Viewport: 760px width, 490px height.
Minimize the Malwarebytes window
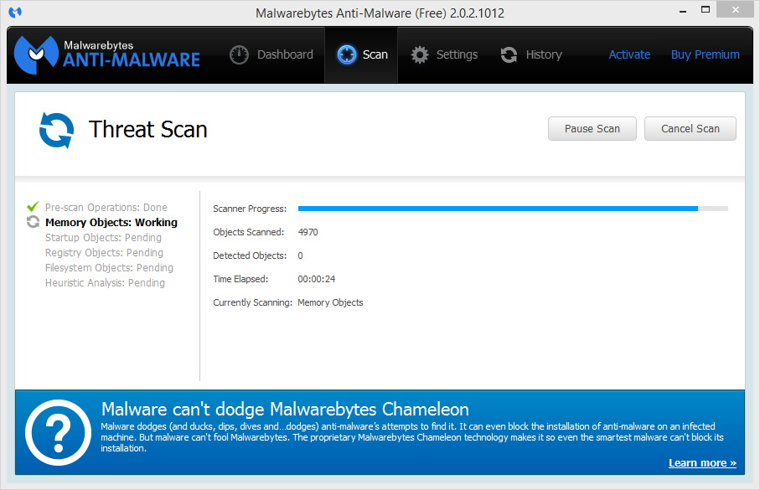pos(683,10)
